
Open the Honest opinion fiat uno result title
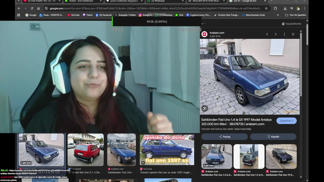tap(166, 172)
